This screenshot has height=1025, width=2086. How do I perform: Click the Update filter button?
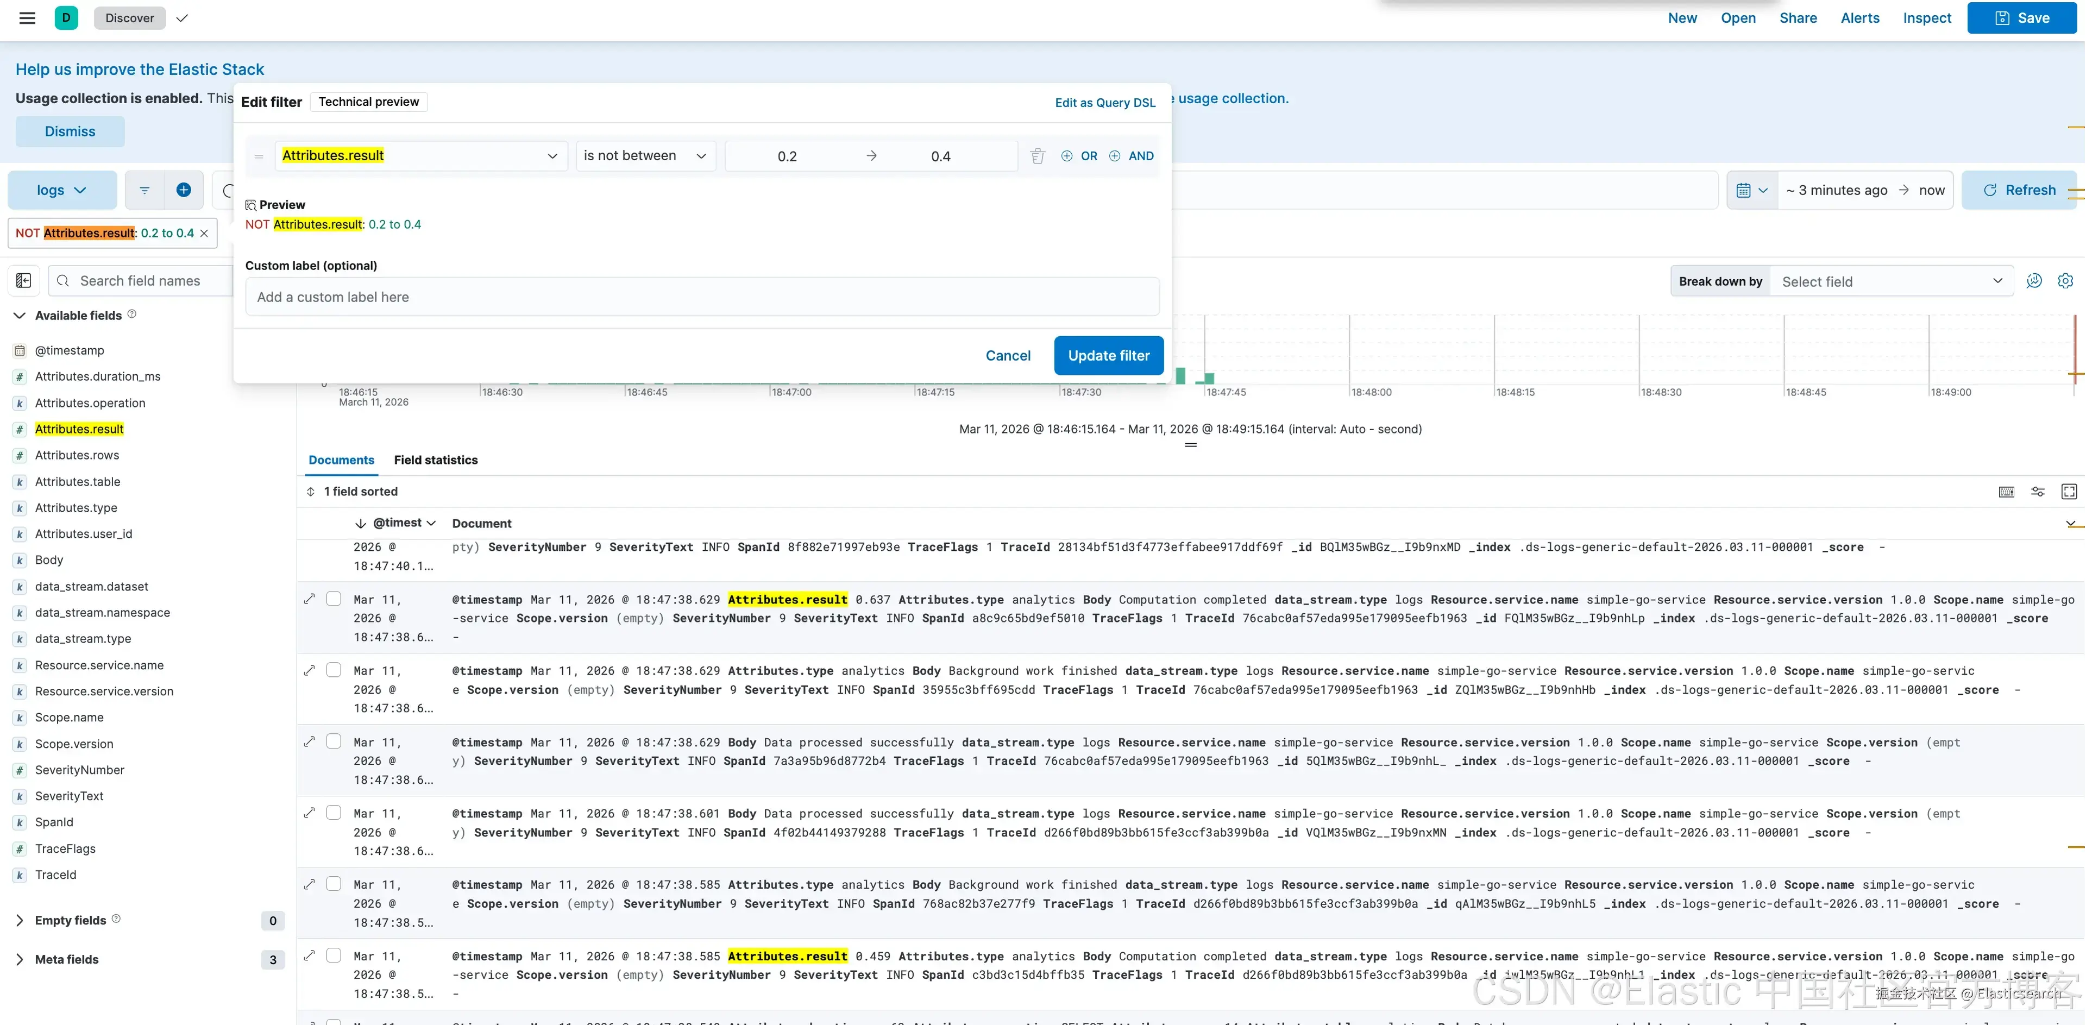(x=1108, y=355)
